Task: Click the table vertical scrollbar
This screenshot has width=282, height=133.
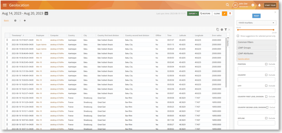Action: coord(226,63)
